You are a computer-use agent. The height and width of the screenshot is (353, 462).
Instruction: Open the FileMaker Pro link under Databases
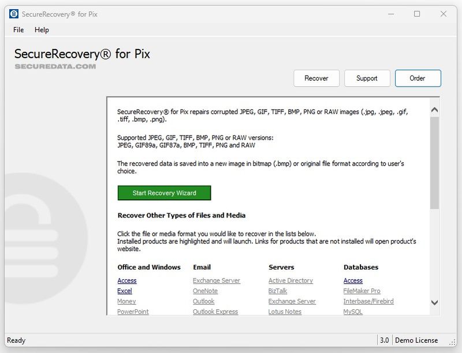click(363, 291)
